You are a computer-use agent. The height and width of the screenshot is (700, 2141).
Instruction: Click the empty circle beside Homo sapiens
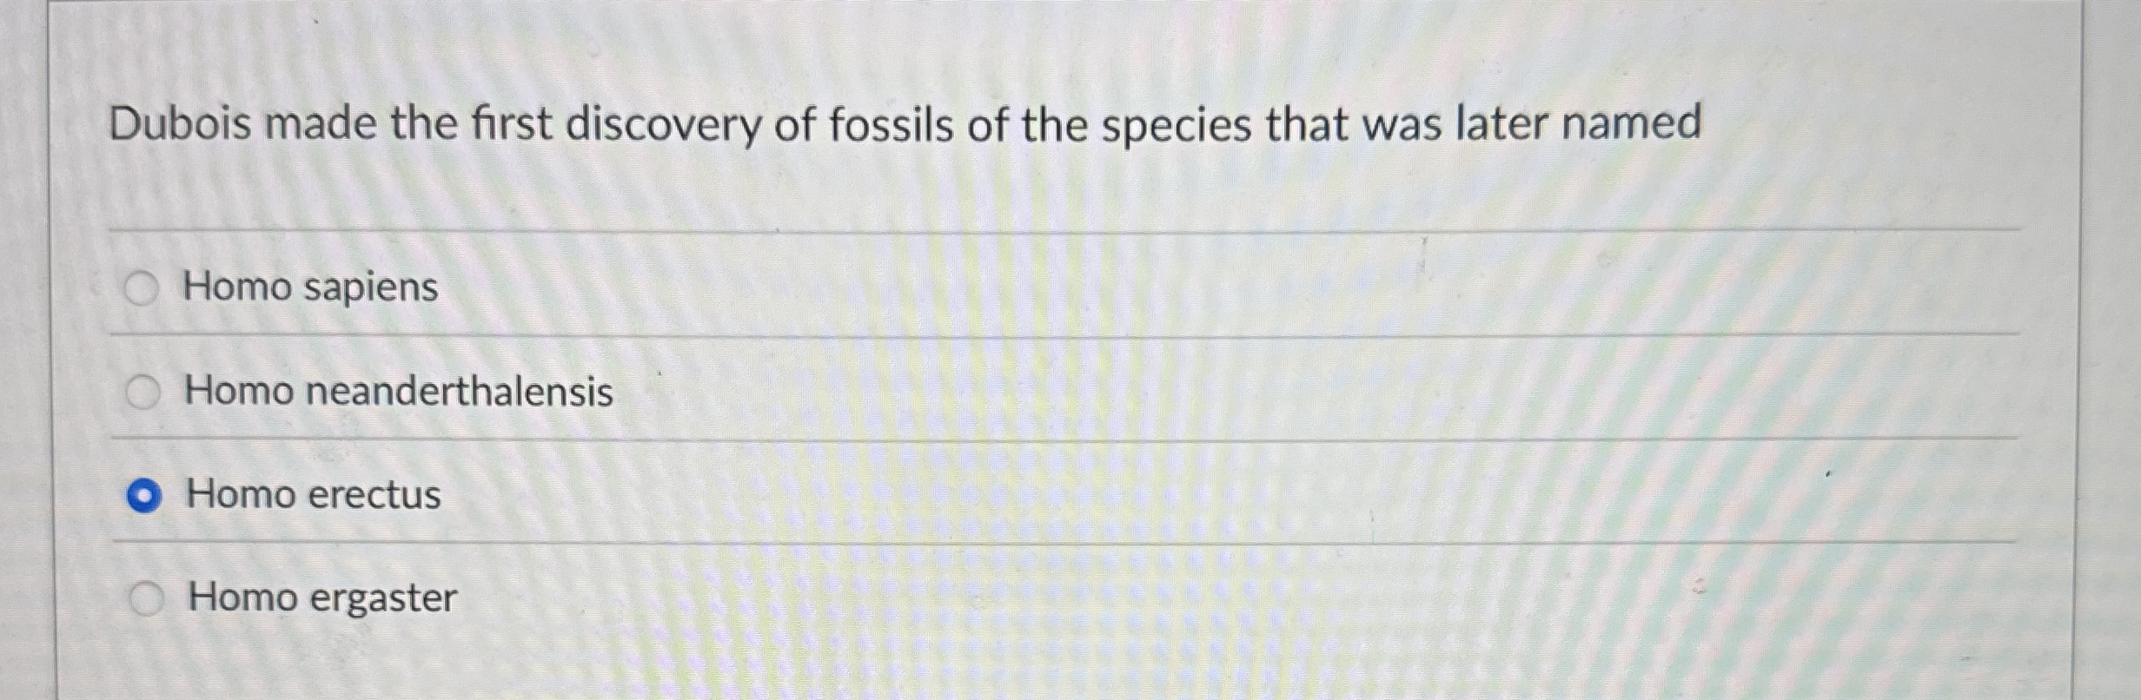tap(146, 288)
